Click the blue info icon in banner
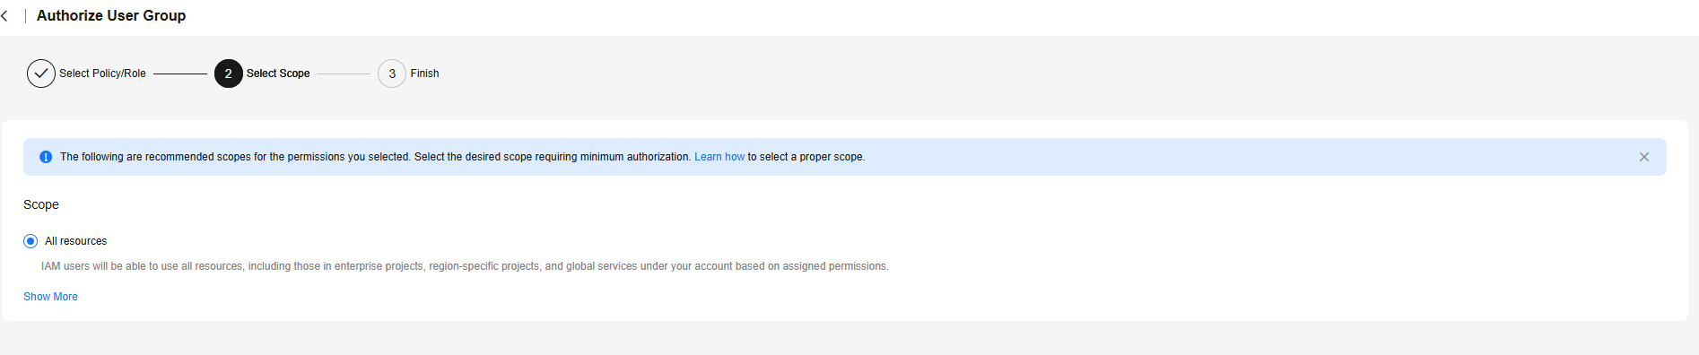The width and height of the screenshot is (1699, 355). point(46,157)
